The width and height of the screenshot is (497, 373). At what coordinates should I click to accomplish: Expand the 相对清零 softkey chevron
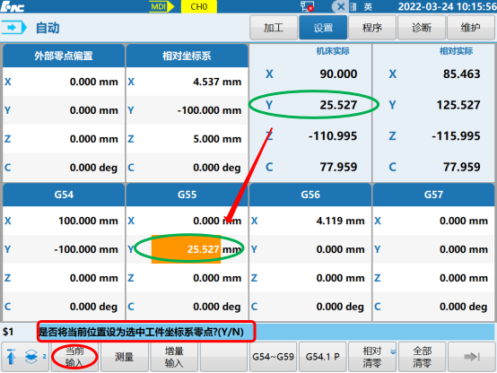393,351
